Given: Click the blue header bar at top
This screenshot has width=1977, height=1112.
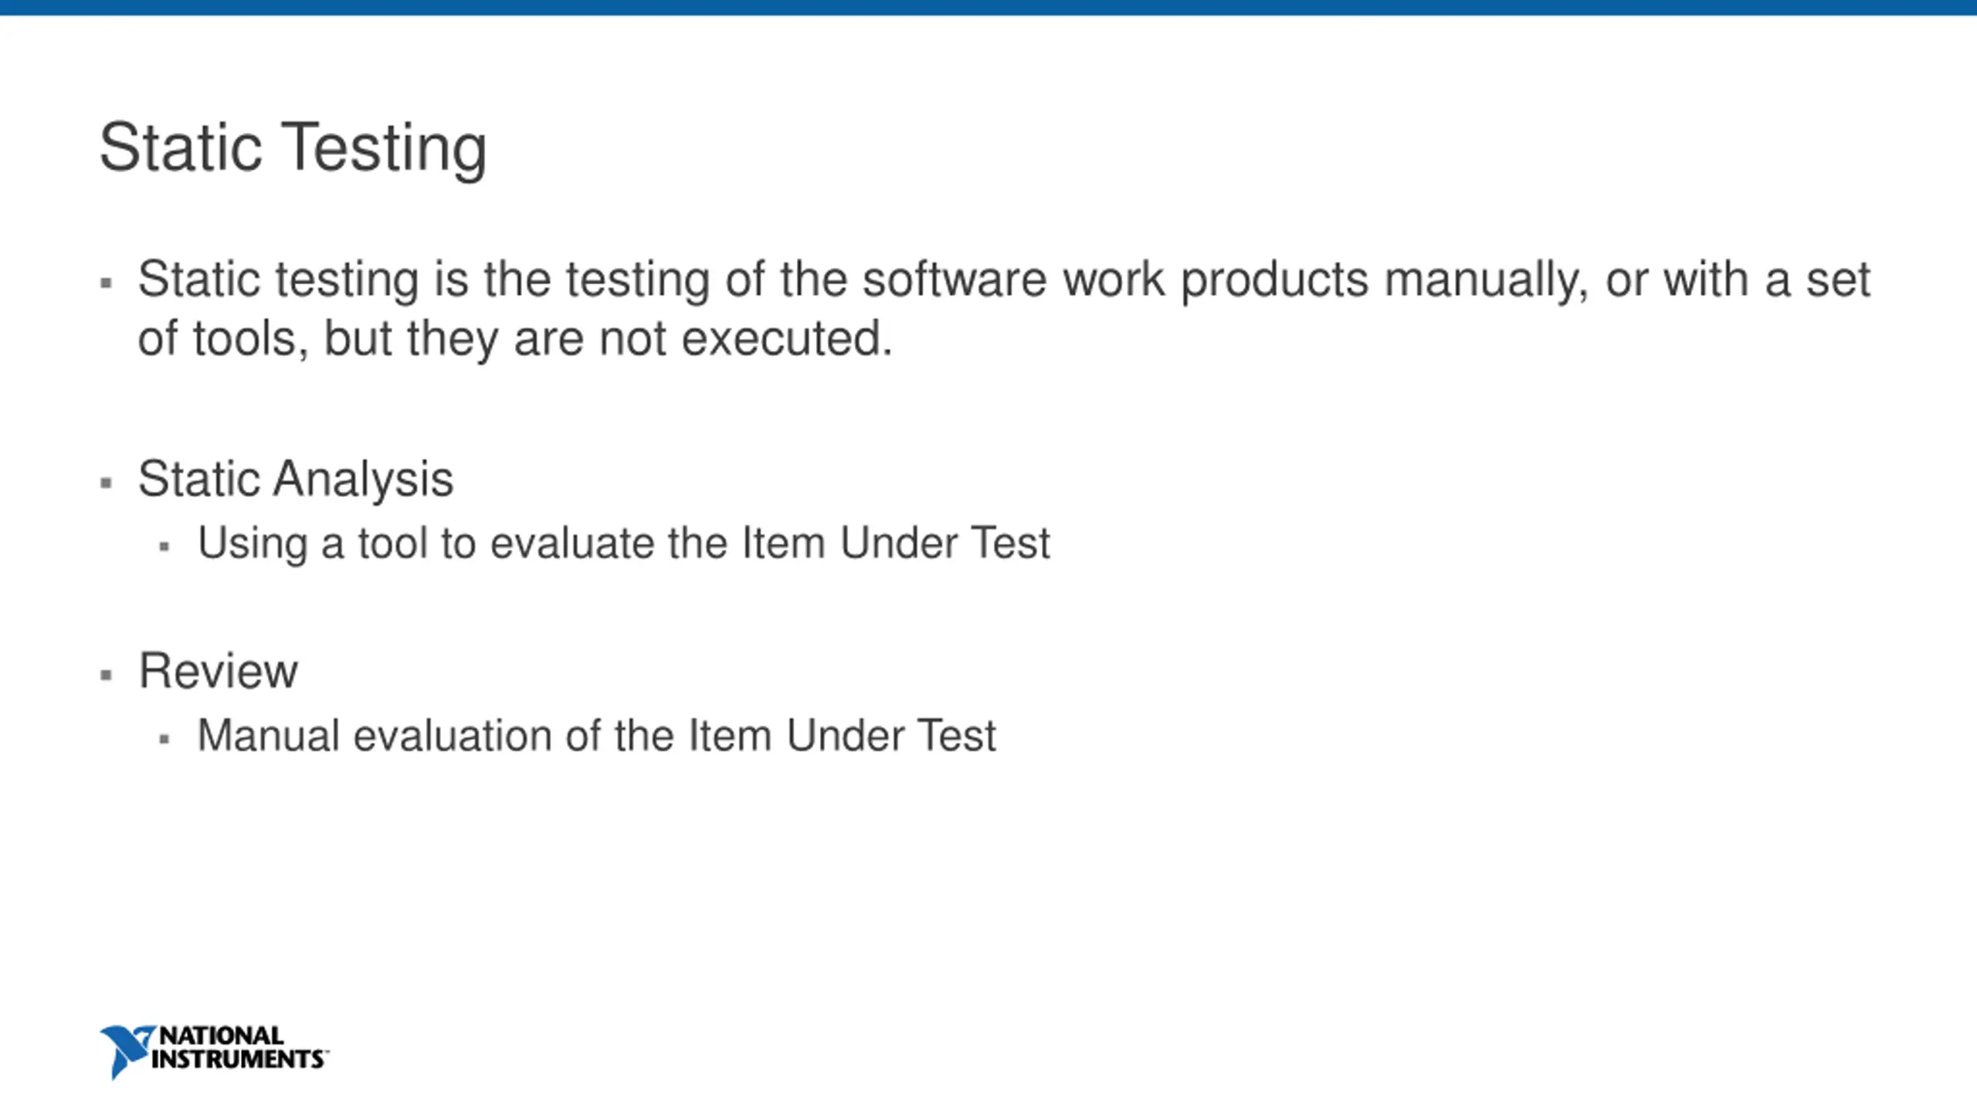Looking at the screenshot, I should click(x=988, y=8).
